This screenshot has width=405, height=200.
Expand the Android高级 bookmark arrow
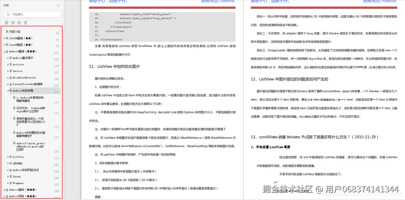4,190
